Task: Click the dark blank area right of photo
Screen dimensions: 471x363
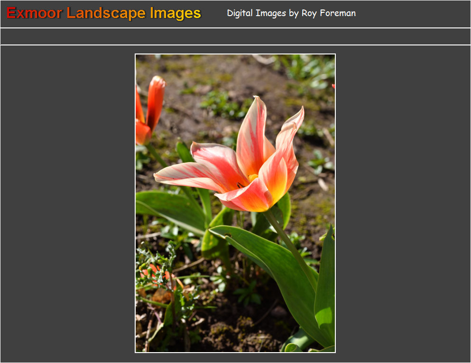Action: (x=403, y=204)
